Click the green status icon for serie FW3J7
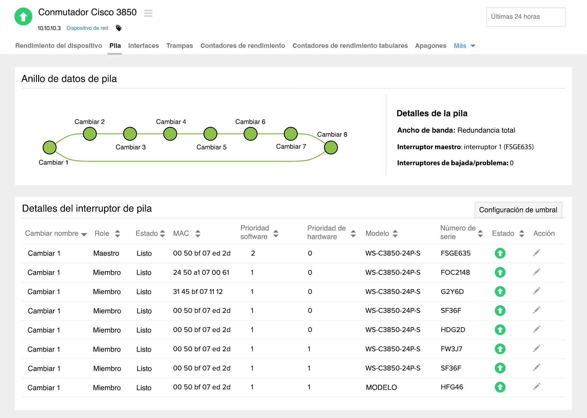The width and height of the screenshot is (587, 418). pyautogui.click(x=500, y=349)
